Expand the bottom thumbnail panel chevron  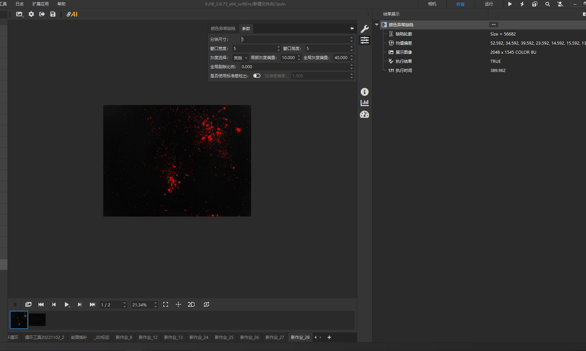15,304
